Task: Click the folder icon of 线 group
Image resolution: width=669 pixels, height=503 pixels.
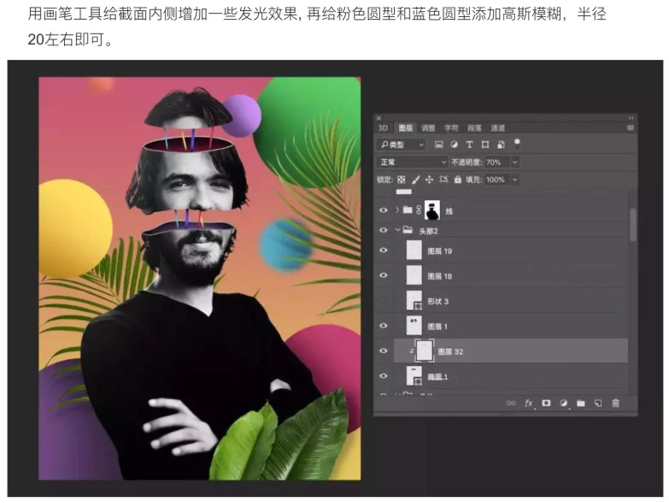Action: coord(408,210)
